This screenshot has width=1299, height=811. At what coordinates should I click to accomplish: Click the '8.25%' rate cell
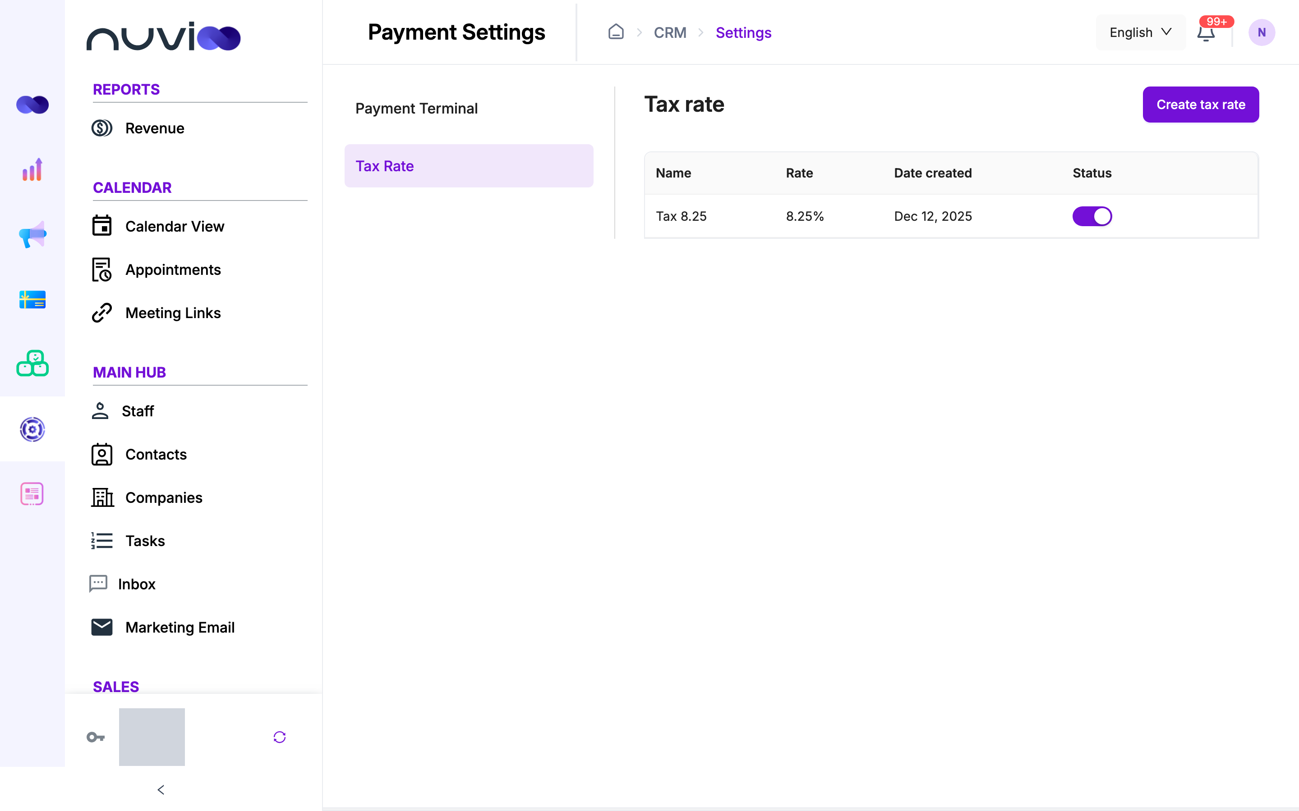point(805,216)
